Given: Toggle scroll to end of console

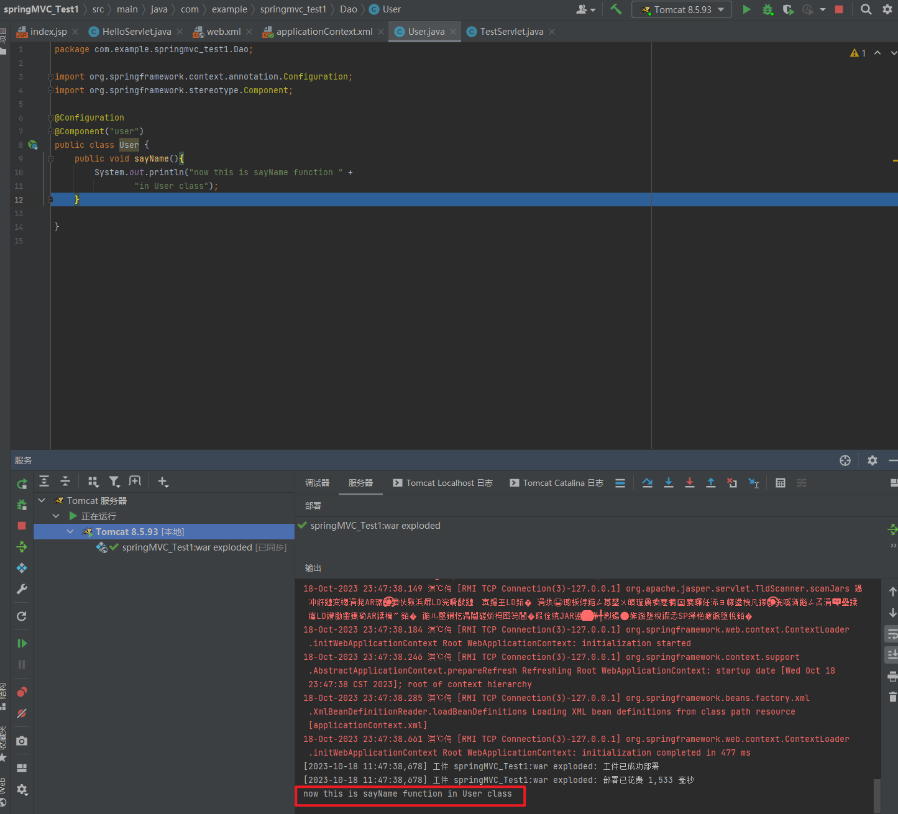Looking at the screenshot, I should tap(892, 654).
